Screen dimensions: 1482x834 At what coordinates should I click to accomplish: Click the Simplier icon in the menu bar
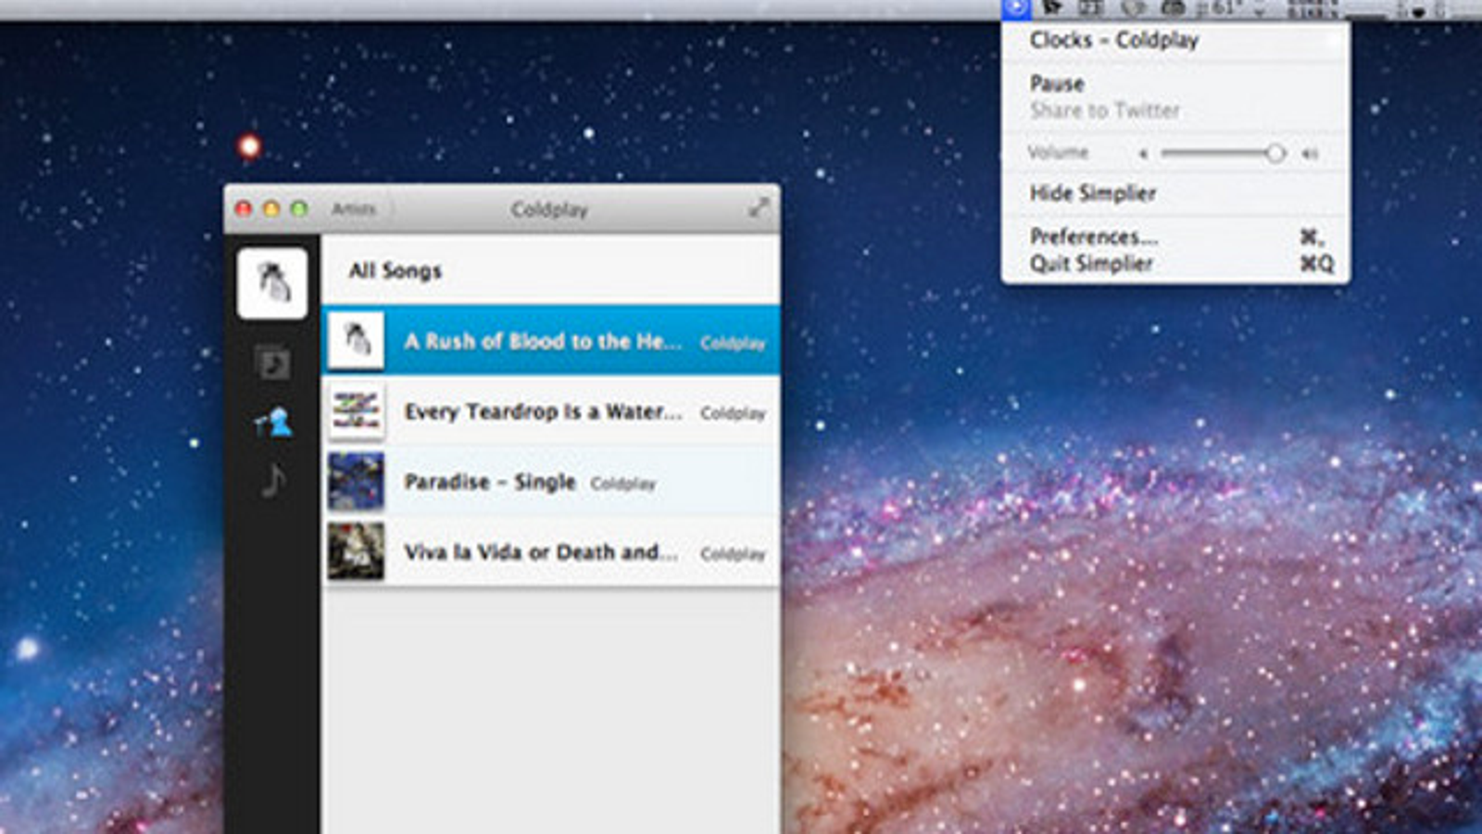coord(1016,8)
